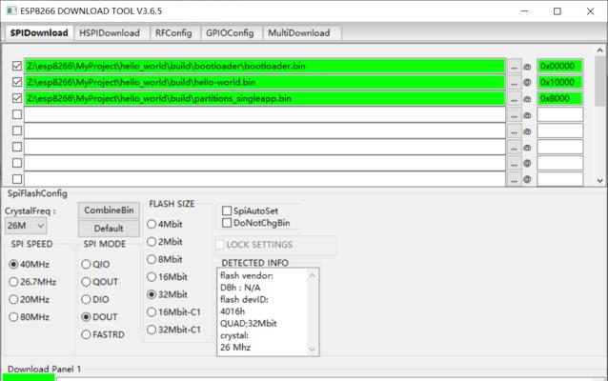The width and height of the screenshot is (608, 381).
Task: Choose QOUT SPI mode
Action: tap(86, 282)
